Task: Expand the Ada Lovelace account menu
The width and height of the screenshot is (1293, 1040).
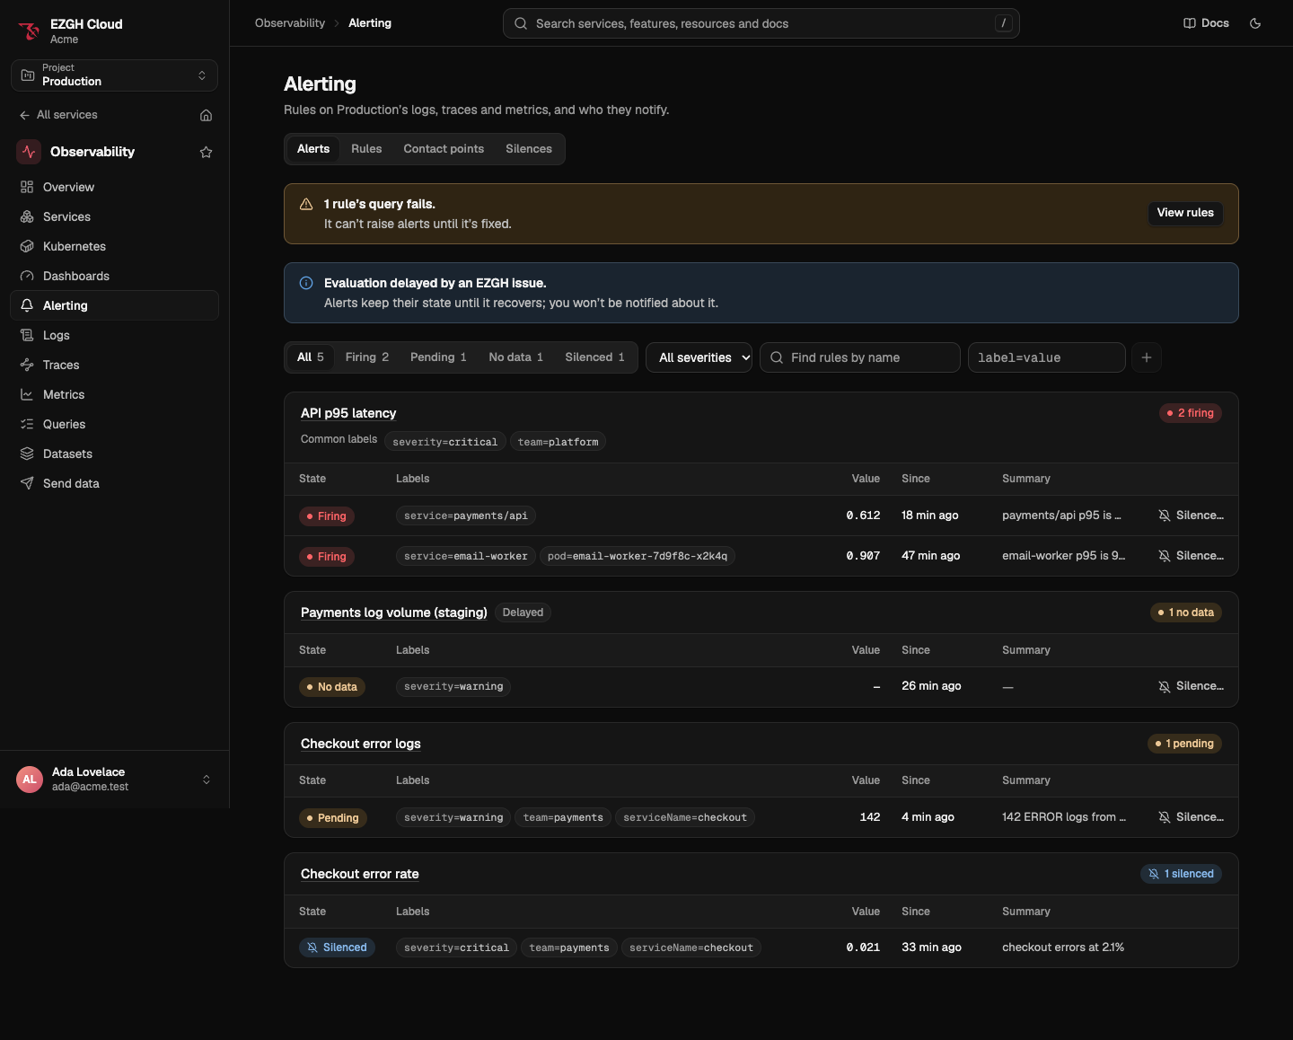Action: click(x=114, y=780)
